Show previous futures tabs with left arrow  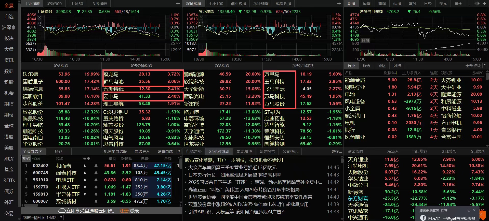tap(475, 4)
